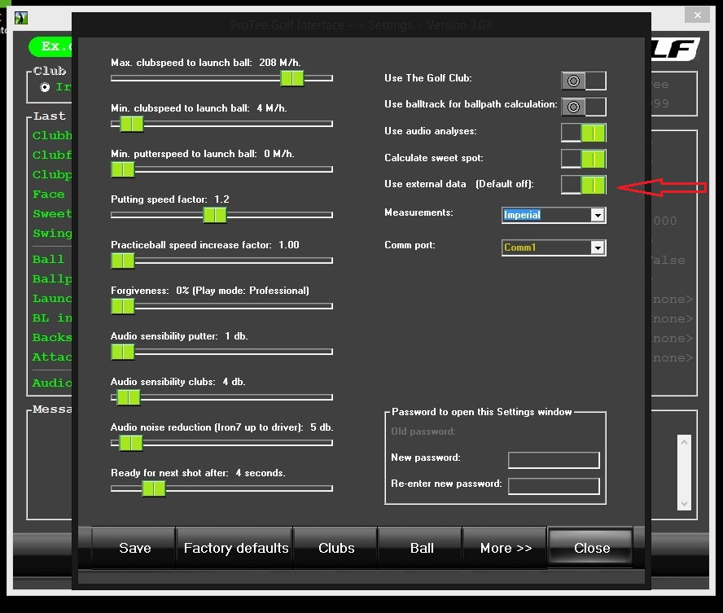Toggle Use The Golf Club switch
This screenshot has width=723, height=613.
pos(583,81)
